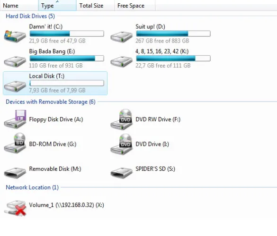Click "110 GB free of 931 GB" text
Viewport: 277px width, 236px height.
click(56, 66)
